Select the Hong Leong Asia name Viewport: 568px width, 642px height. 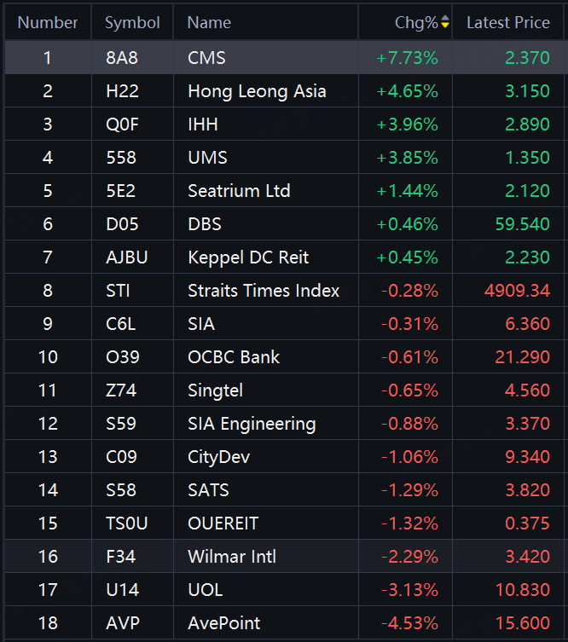tap(257, 91)
